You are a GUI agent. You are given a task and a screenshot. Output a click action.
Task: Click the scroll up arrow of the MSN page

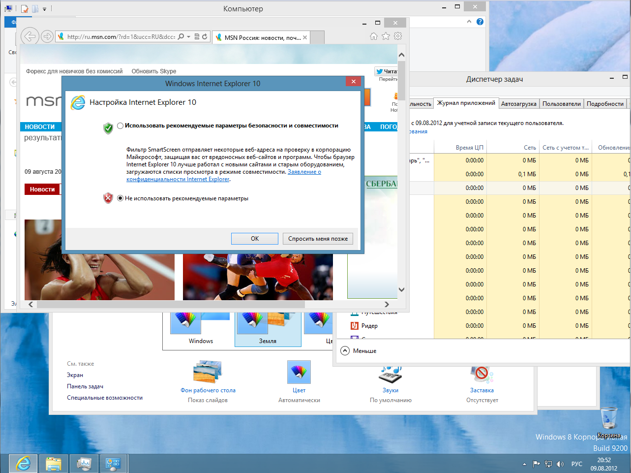point(401,55)
